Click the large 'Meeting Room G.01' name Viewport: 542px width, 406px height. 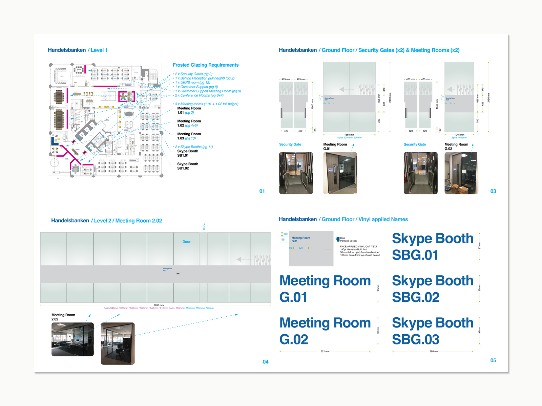[x=325, y=289]
